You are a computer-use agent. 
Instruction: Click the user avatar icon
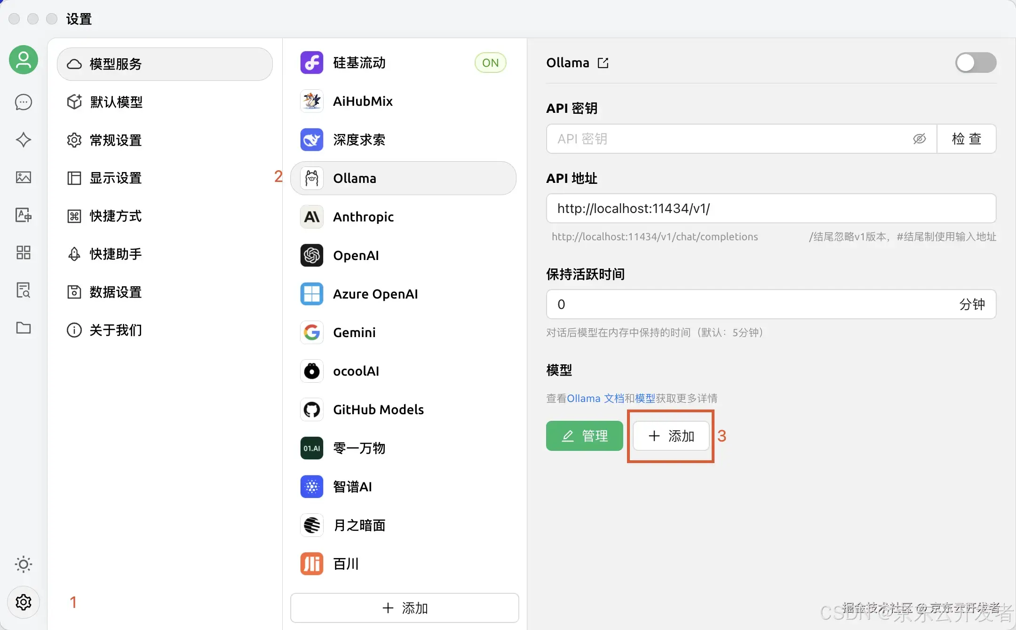(x=23, y=60)
